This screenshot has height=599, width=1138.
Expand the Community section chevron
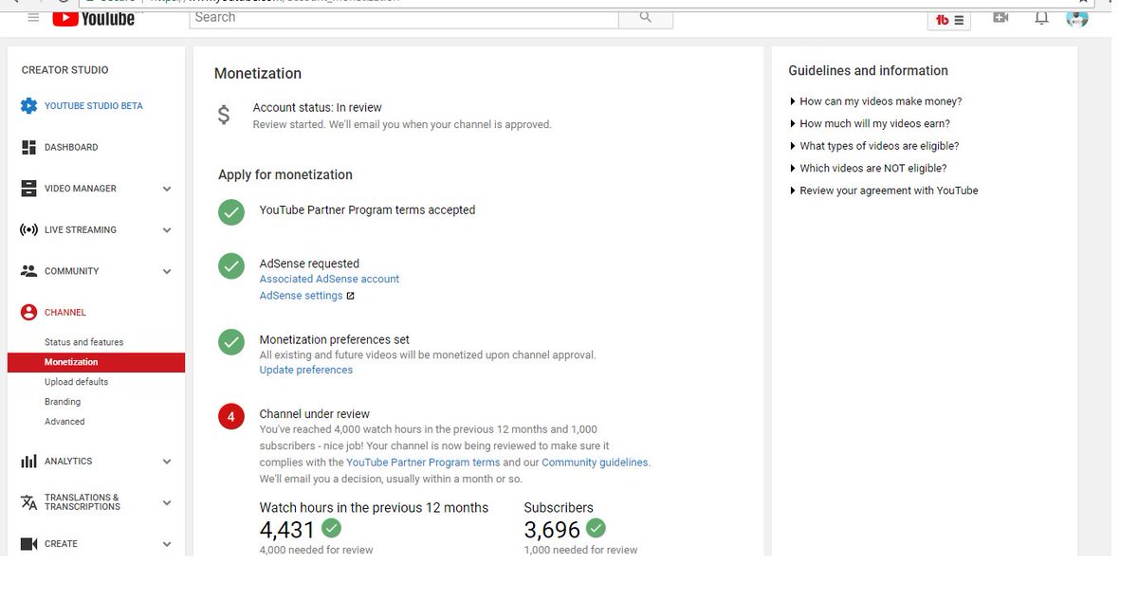click(x=167, y=271)
